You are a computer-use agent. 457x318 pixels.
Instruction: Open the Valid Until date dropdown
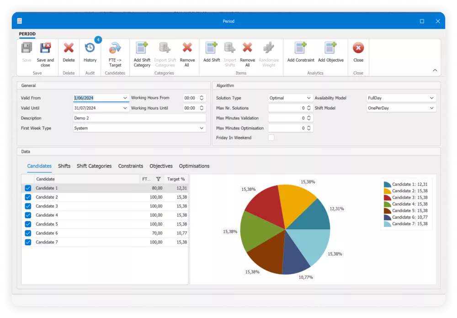tap(125, 108)
